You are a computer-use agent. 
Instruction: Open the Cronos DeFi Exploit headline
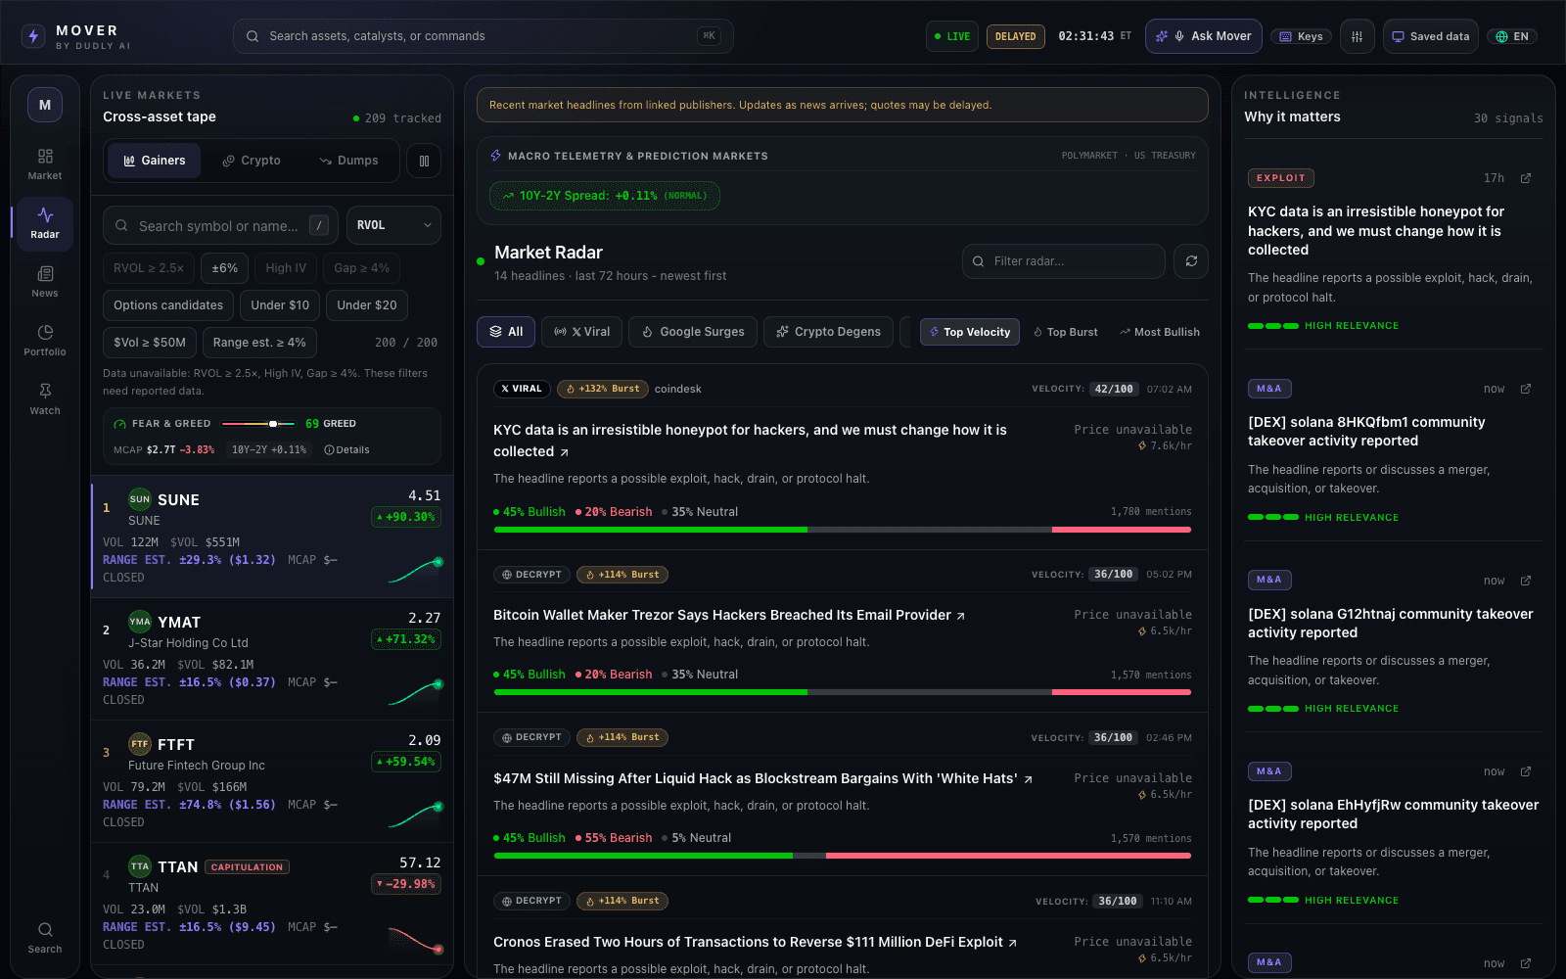[x=755, y=942]
